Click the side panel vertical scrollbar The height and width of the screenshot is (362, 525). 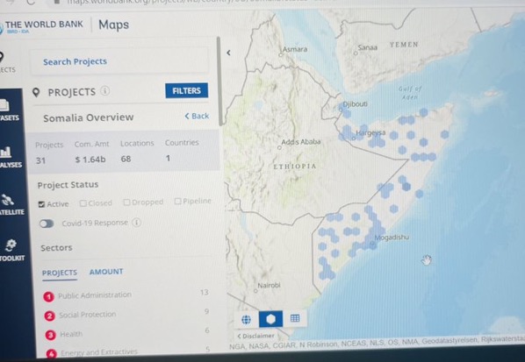click(219, 81)
